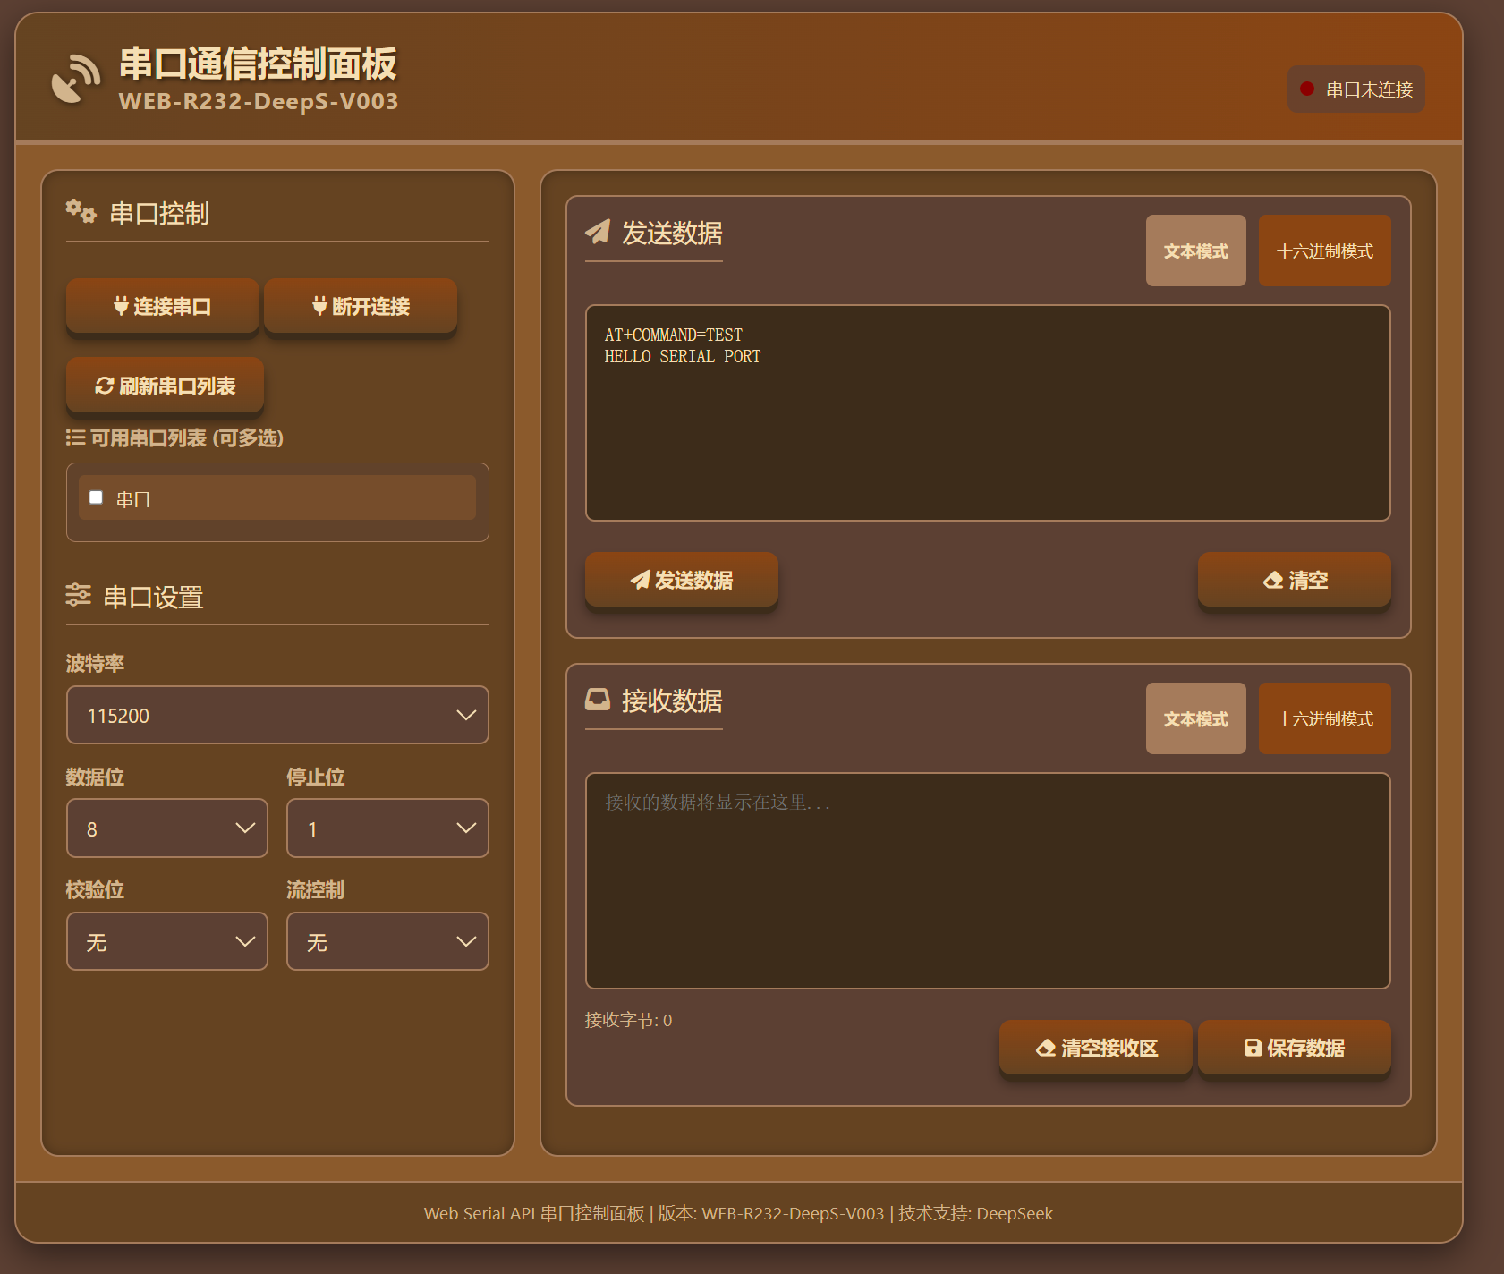Image resolution: width=1504 pixels, height=1274 pixels.
Task: Click the 波特率 label
Action: point(95,663)
